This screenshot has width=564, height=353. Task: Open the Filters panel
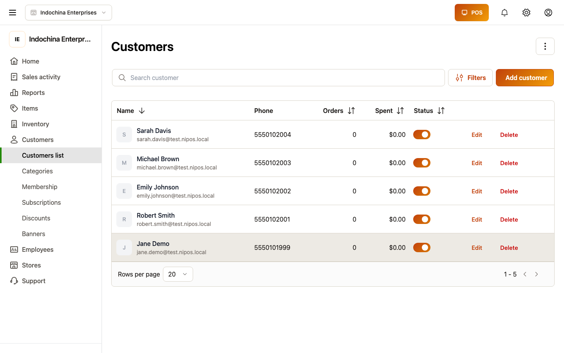(x=470, y=78)
